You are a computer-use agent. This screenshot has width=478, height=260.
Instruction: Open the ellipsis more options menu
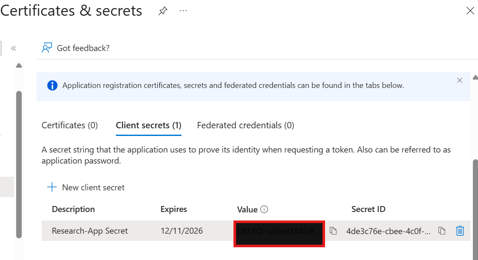click(x=183, y=11)
